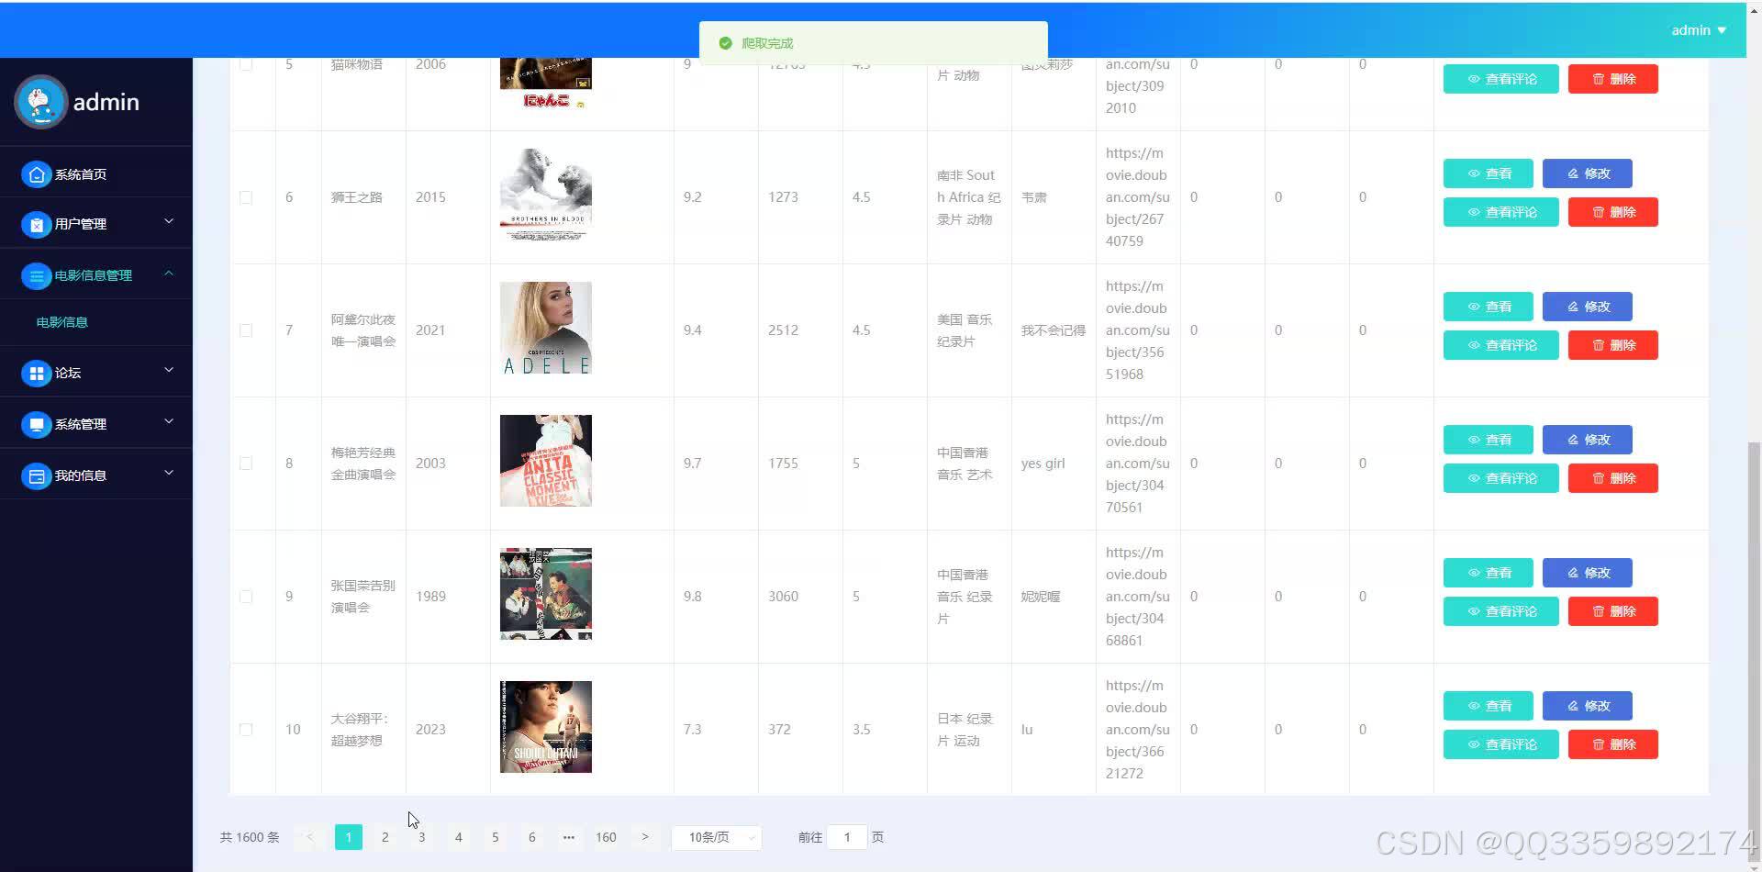The image size is (1762, 872).
Task: Click 查看 for 梅艳芳经典金曲演唱会
Action: pyautogui.click(x=1489, y=440)
